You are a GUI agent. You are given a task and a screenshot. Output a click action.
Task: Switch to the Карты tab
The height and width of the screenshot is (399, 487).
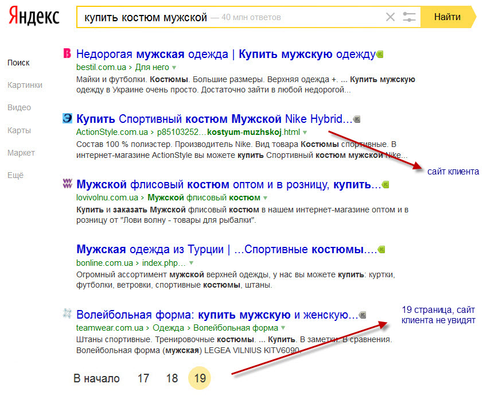(x=20, y=130)
